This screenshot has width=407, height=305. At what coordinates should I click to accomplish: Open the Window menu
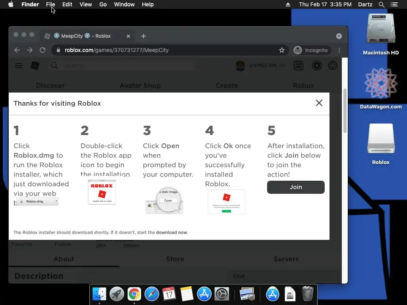124,4
